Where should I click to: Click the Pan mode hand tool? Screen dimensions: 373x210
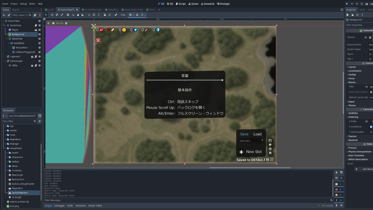coord(78,15)
